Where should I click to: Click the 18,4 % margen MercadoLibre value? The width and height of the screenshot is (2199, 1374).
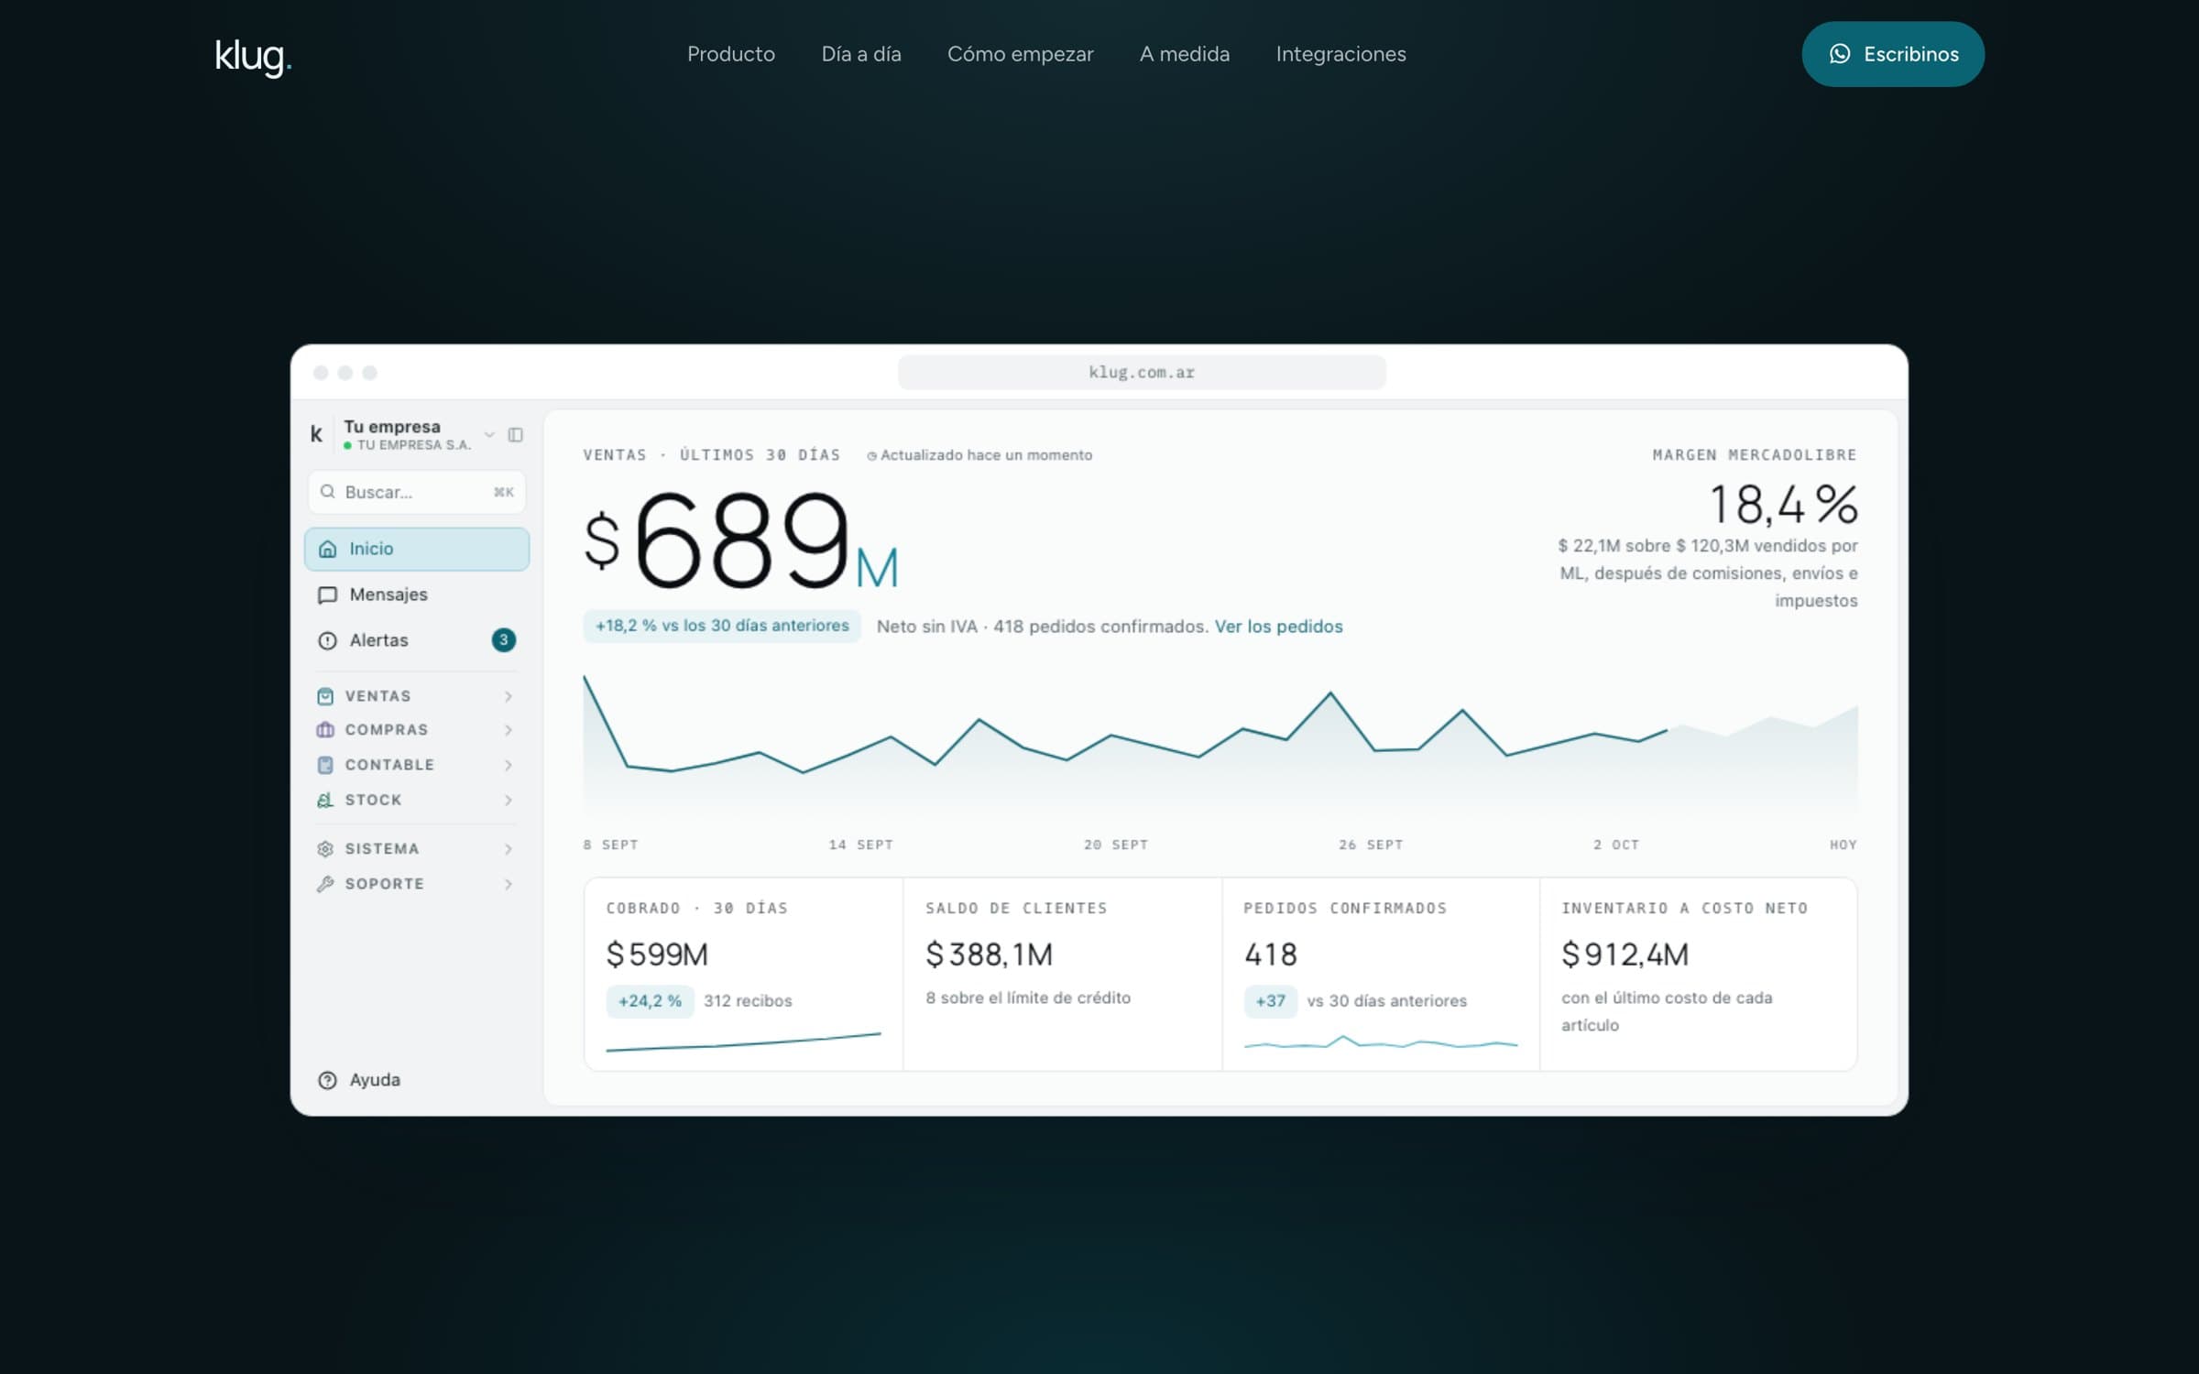pyautogui.click(x=1783, y=505)
